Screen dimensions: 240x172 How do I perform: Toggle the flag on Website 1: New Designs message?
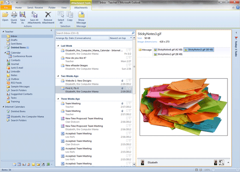(130, 80)
